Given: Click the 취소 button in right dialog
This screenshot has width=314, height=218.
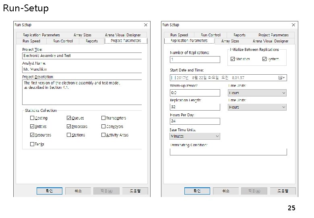Looking at the screenshot, I should click(x=226, y=191).
